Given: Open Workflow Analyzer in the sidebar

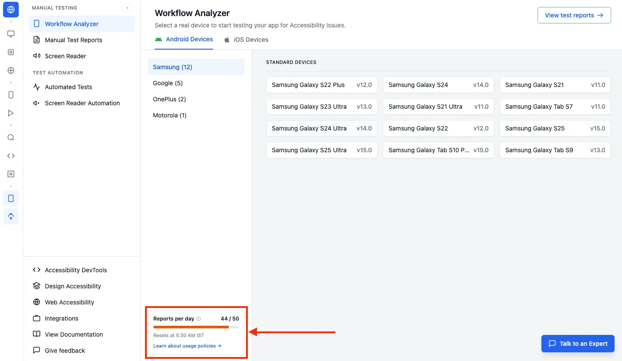Looking at the screenshot, I should [82, 24].
